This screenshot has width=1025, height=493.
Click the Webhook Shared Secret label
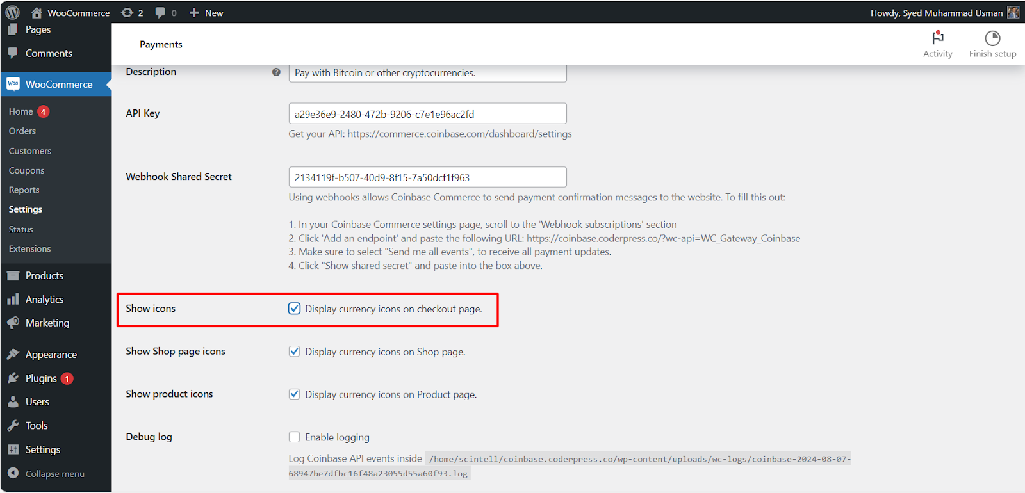[x=179, y=177]
